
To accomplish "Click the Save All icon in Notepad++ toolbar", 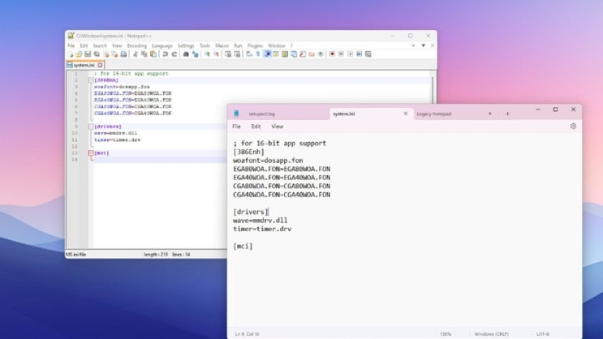I will pos(97,54).
